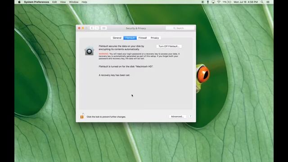Screen dimensions: 288x162
Task: Switch to the Privacy tab
Action: point(155,38)
